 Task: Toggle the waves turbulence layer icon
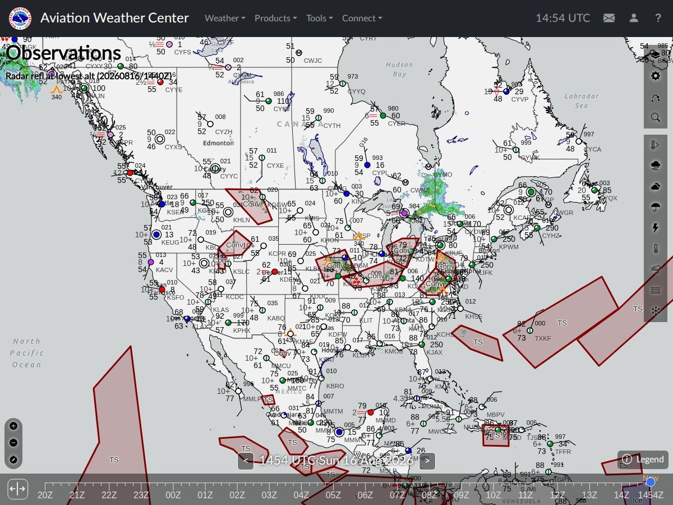(x=656, y=290)
